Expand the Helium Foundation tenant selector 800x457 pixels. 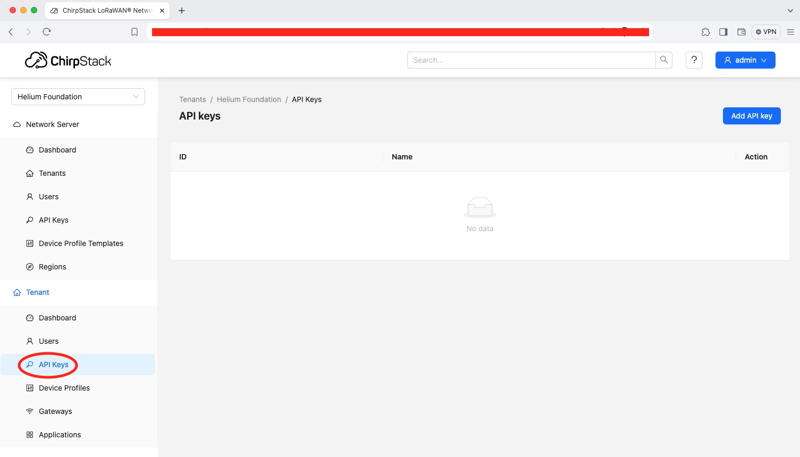pyautogui.click(x=78, y=97)
